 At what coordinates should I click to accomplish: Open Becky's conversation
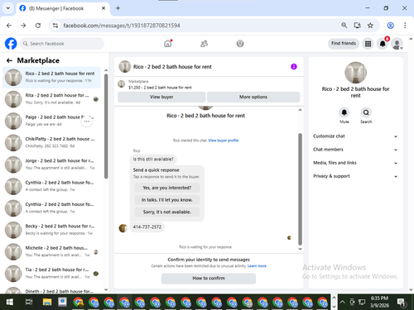51,230
